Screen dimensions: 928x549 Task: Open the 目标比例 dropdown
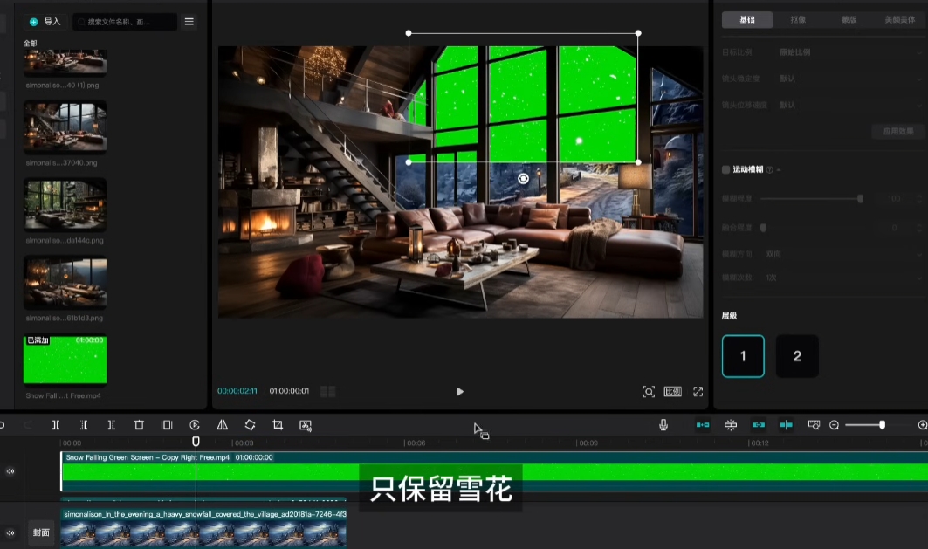pos(850,52)
